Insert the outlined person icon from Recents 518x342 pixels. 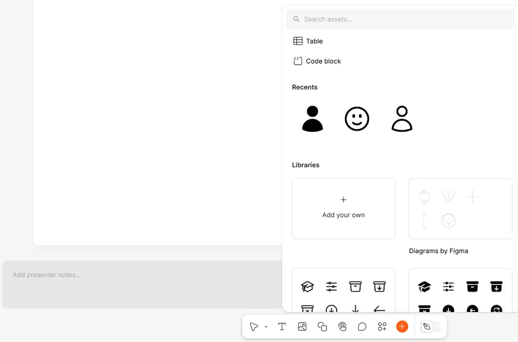pyautogui.click(x=402, y=119)
